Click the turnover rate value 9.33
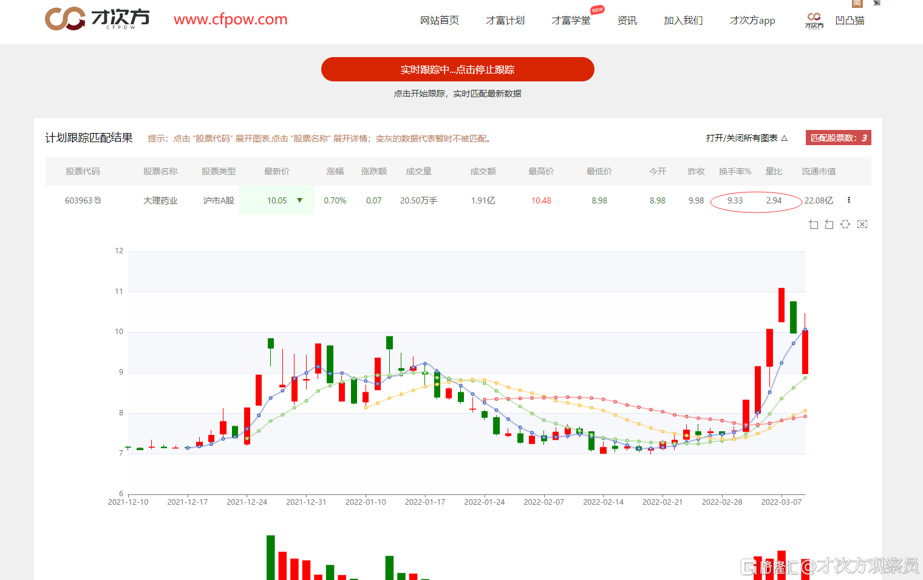Screen dimensions: 923x580 [735, 200]
